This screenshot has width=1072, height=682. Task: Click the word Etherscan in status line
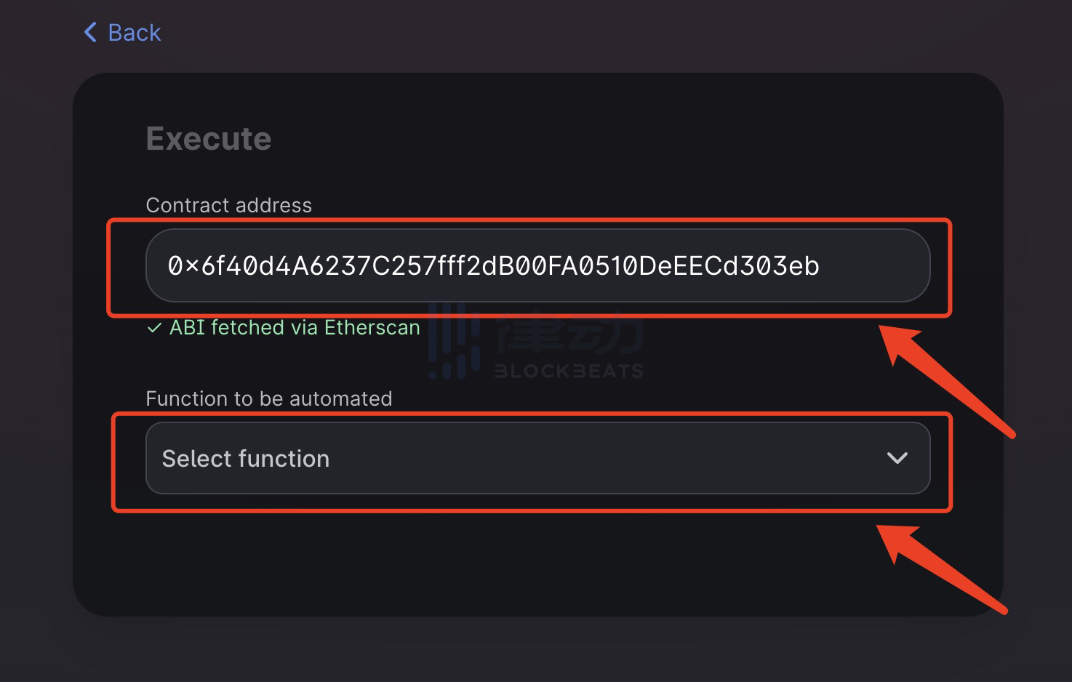(x=372, y=328)
